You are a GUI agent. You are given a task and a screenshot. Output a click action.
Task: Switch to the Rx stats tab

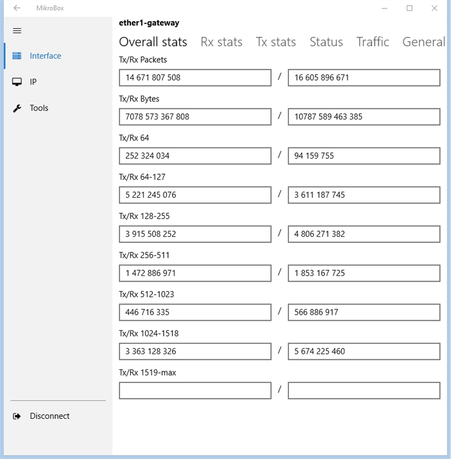221,42
